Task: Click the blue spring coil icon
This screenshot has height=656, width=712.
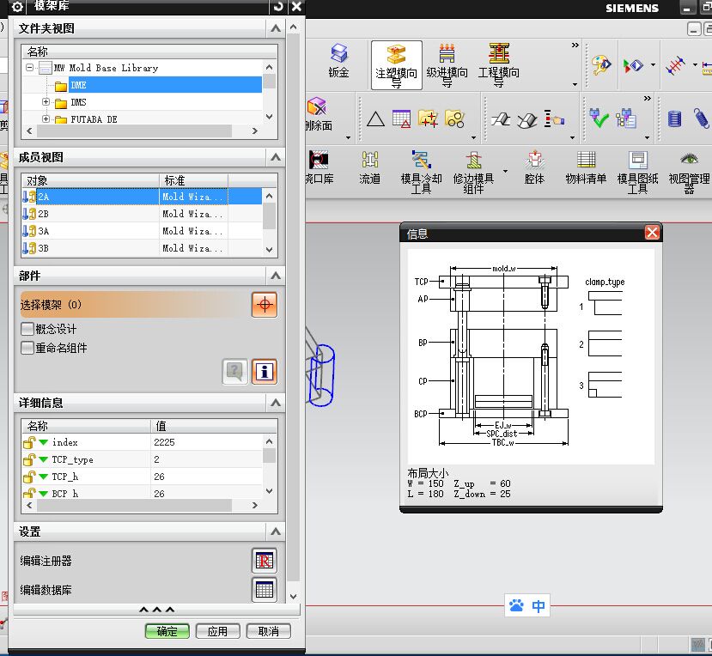Action: pos(701,118)
